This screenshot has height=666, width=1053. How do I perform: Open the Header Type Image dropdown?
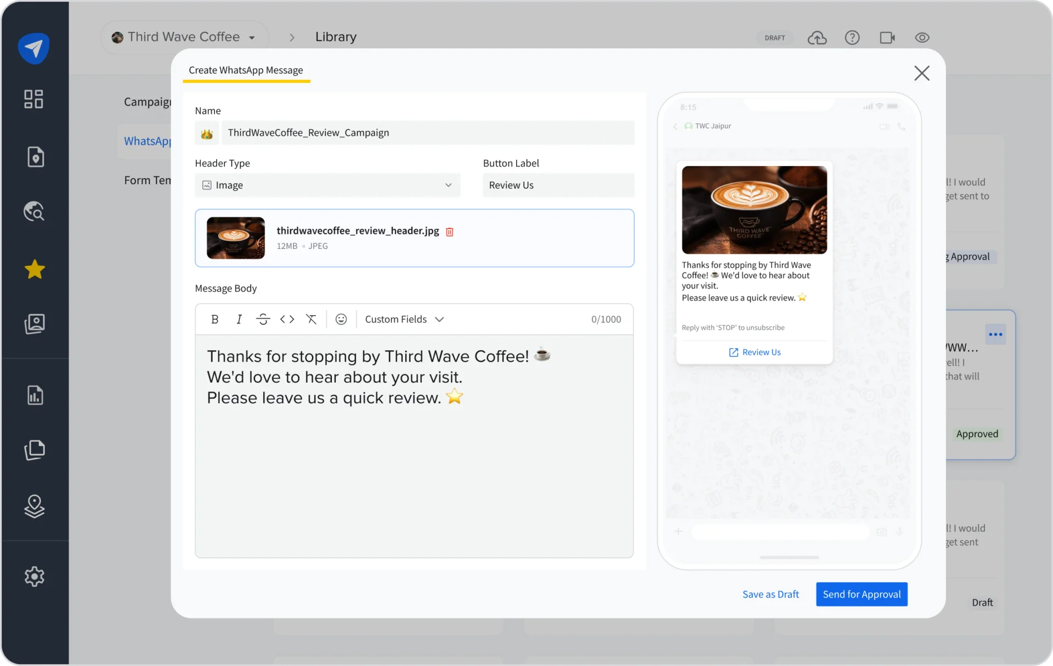328,185
